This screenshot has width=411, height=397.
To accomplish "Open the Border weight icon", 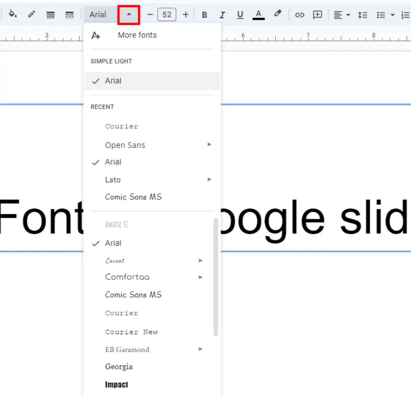I will click(x=50, y=15).
